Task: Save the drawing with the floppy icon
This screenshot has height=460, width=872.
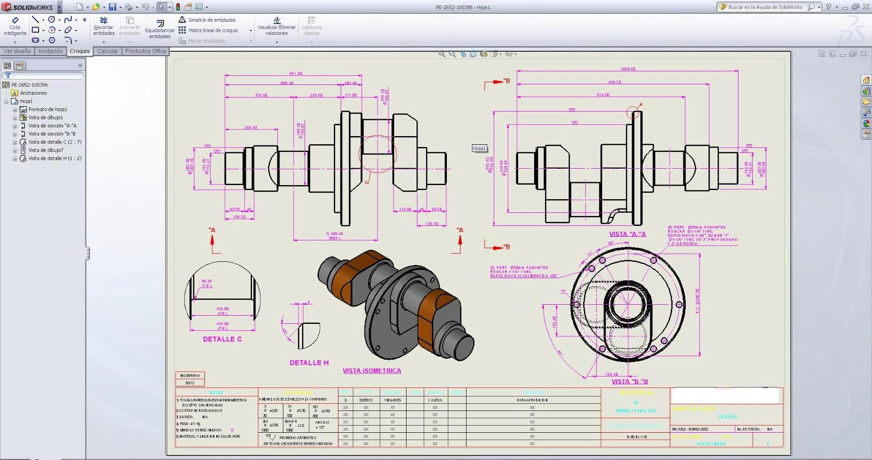Action: click(x=112, y=7)
